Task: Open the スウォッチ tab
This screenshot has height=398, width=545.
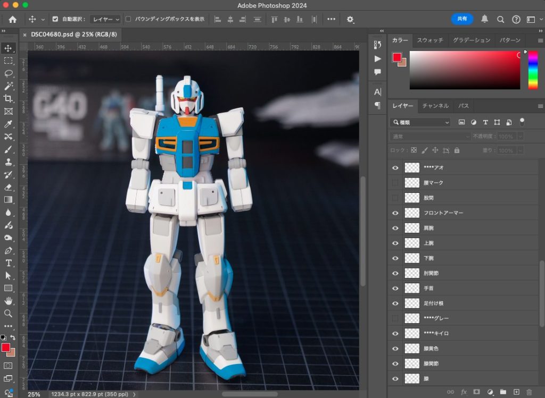Action: (x=431, y=40)
